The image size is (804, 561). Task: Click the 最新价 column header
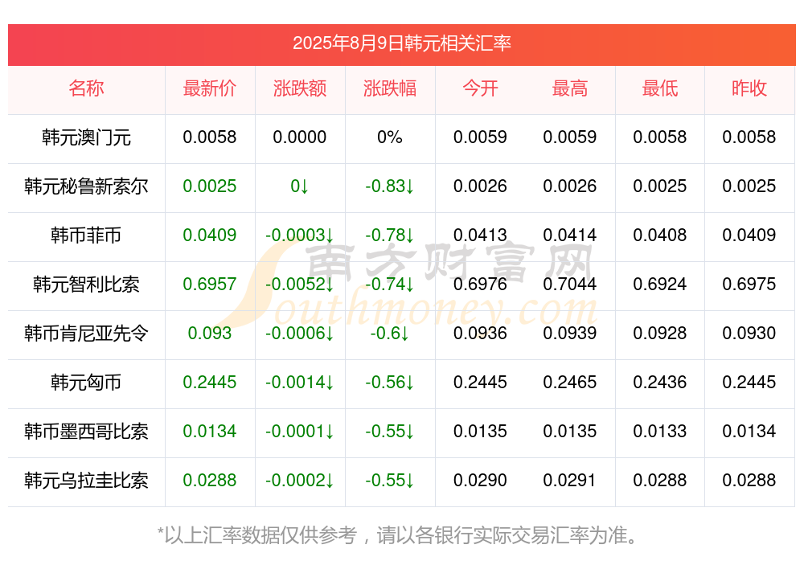(x=210, y=88)
